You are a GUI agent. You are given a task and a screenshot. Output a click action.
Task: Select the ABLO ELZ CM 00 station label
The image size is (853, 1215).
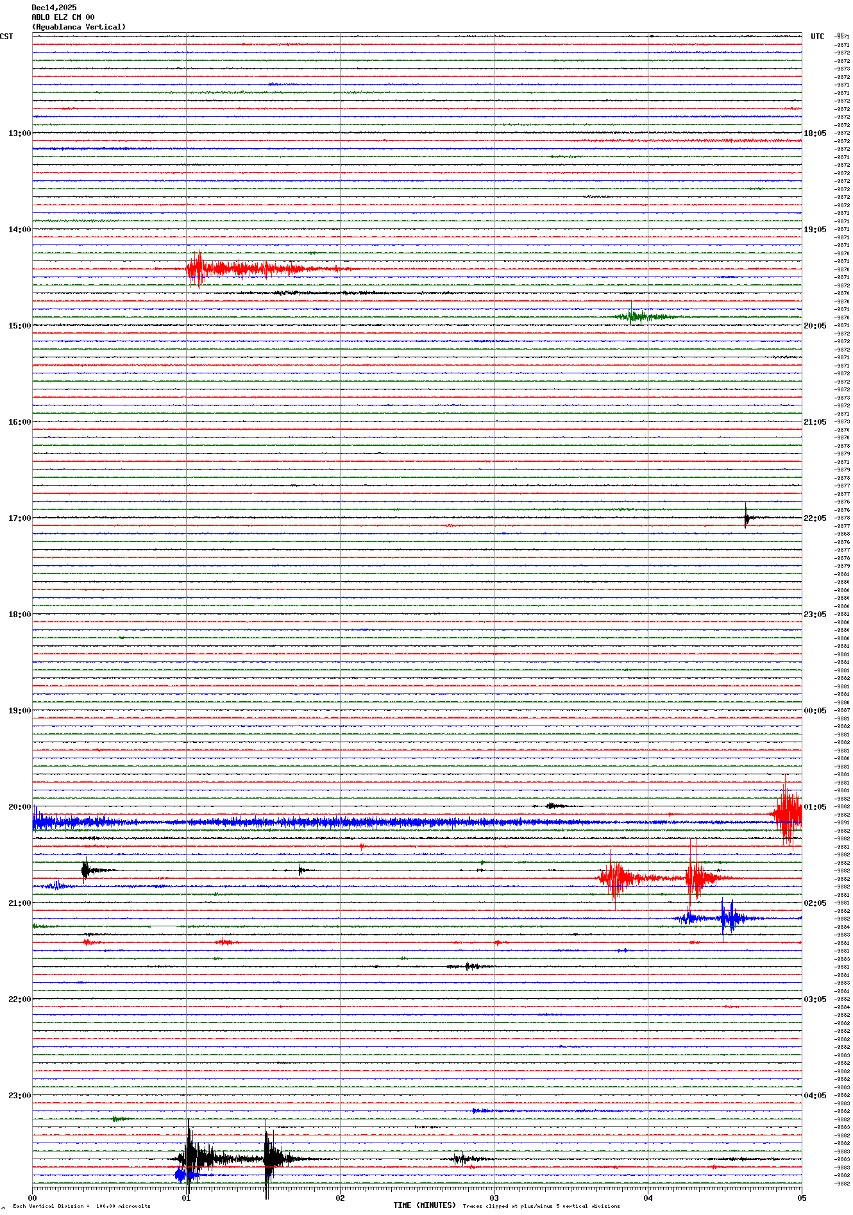pyautogui.click(x=63, y=17)
